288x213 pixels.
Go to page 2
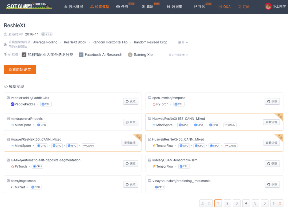coord(227,203)
